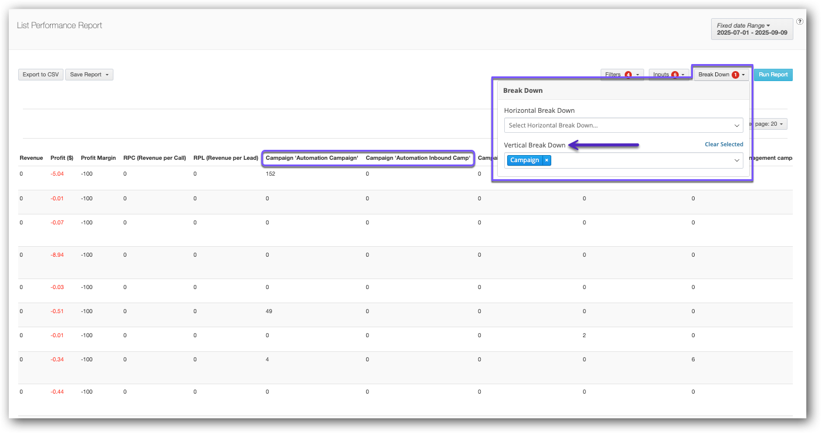
Task: Remove the Campaign tag using its x
Action: (547, 160)
